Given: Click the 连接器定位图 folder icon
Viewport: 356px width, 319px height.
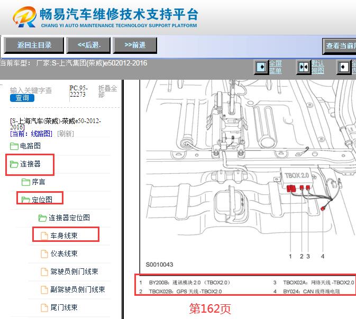Looking at the screenshot, I should 42,218.
